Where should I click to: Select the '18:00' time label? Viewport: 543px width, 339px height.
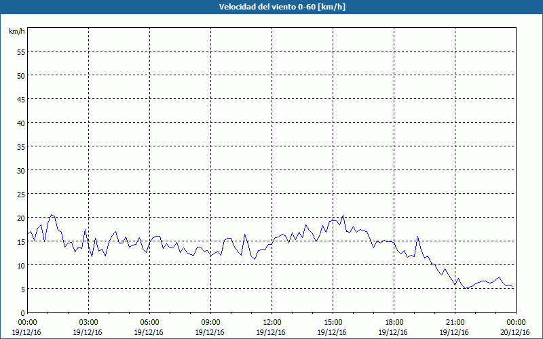point(394,322)
